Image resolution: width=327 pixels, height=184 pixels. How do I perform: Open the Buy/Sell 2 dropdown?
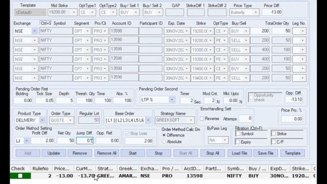coord(159,12)
